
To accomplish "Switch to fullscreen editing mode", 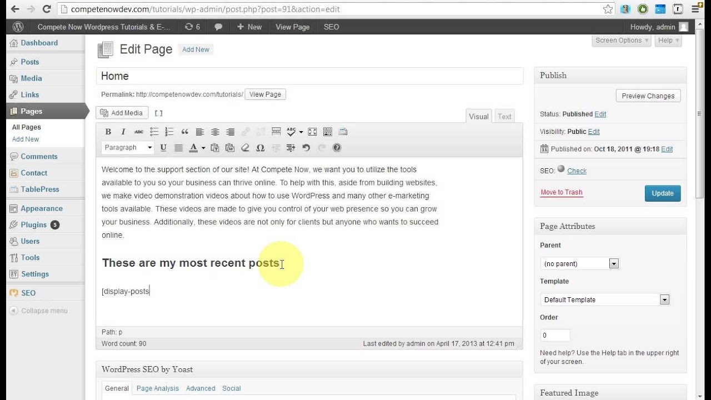I will click(312, 132).
